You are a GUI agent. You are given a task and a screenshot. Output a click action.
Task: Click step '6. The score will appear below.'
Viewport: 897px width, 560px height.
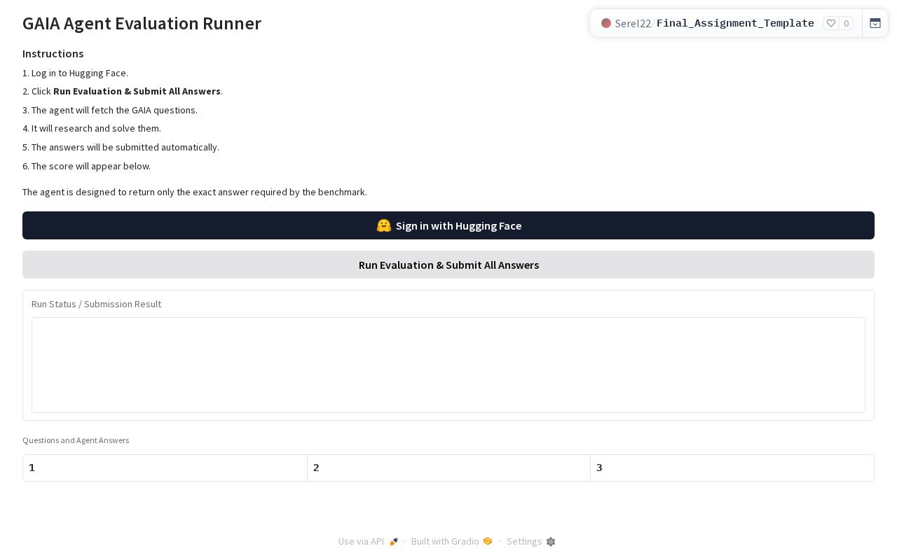[x=86, y=166]
